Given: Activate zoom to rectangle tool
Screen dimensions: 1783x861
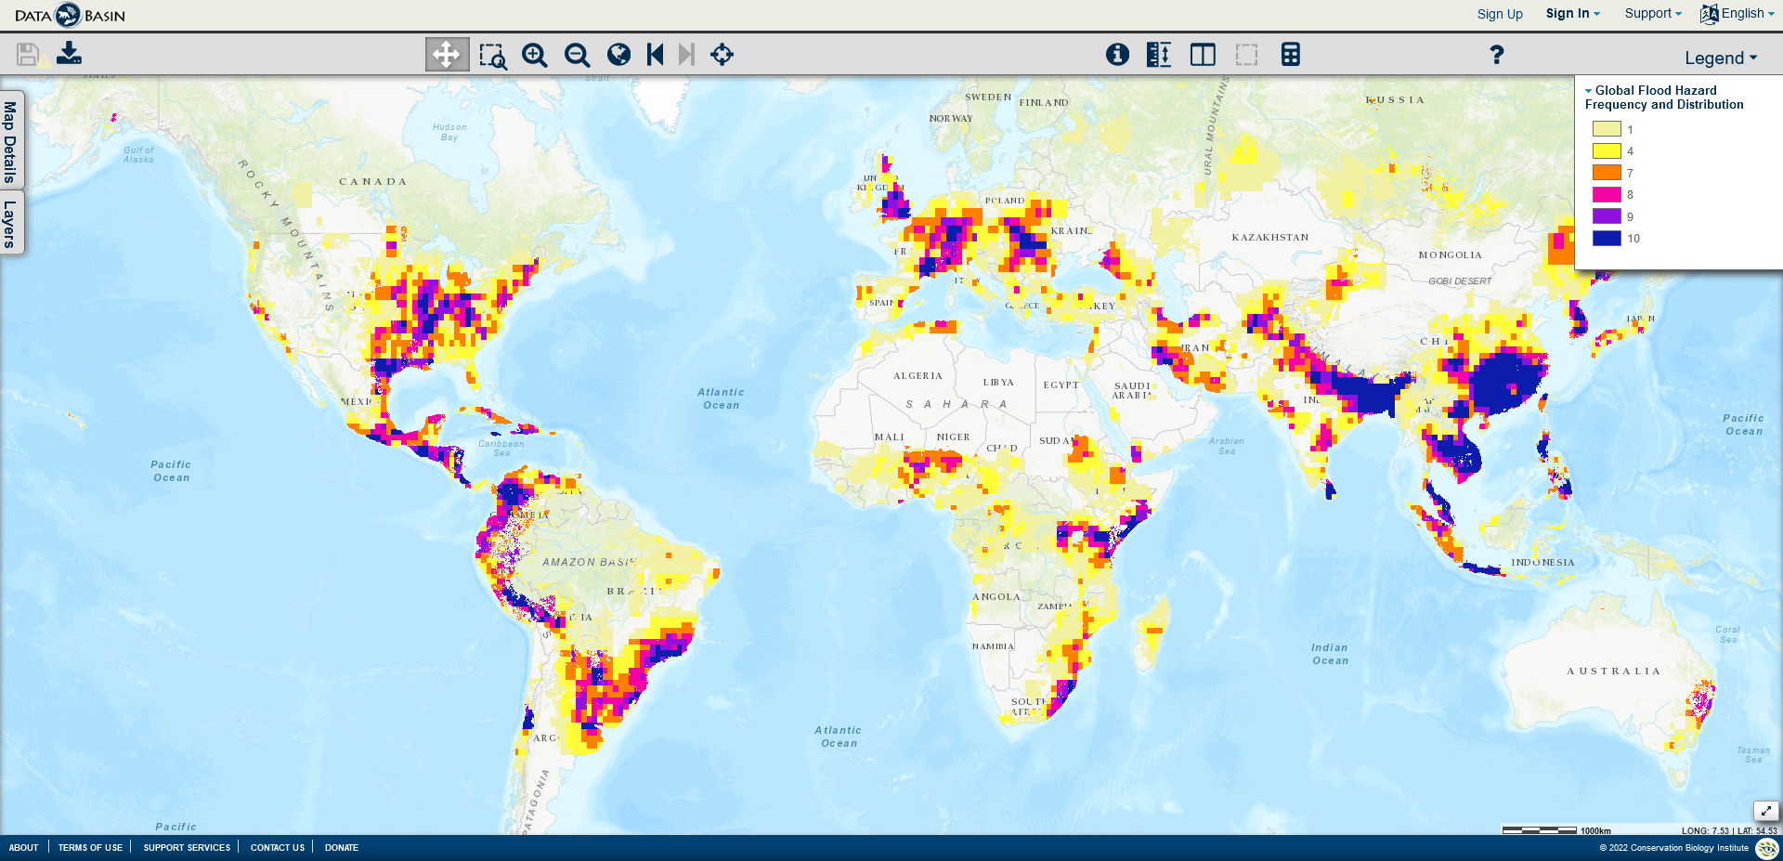Looking at the screenshot, I should point(492,56).
